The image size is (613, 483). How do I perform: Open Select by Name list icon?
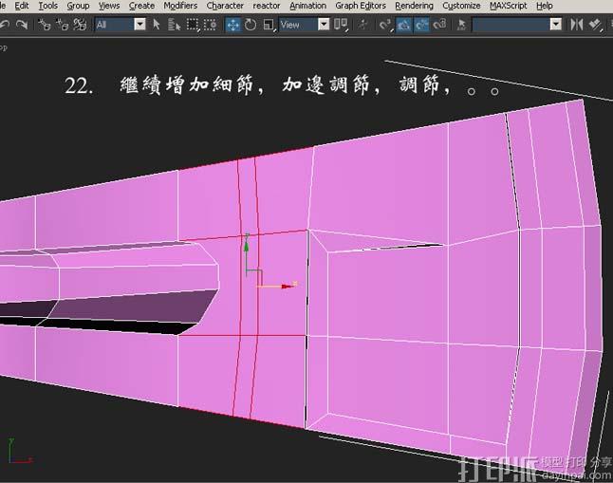(176, 25)
